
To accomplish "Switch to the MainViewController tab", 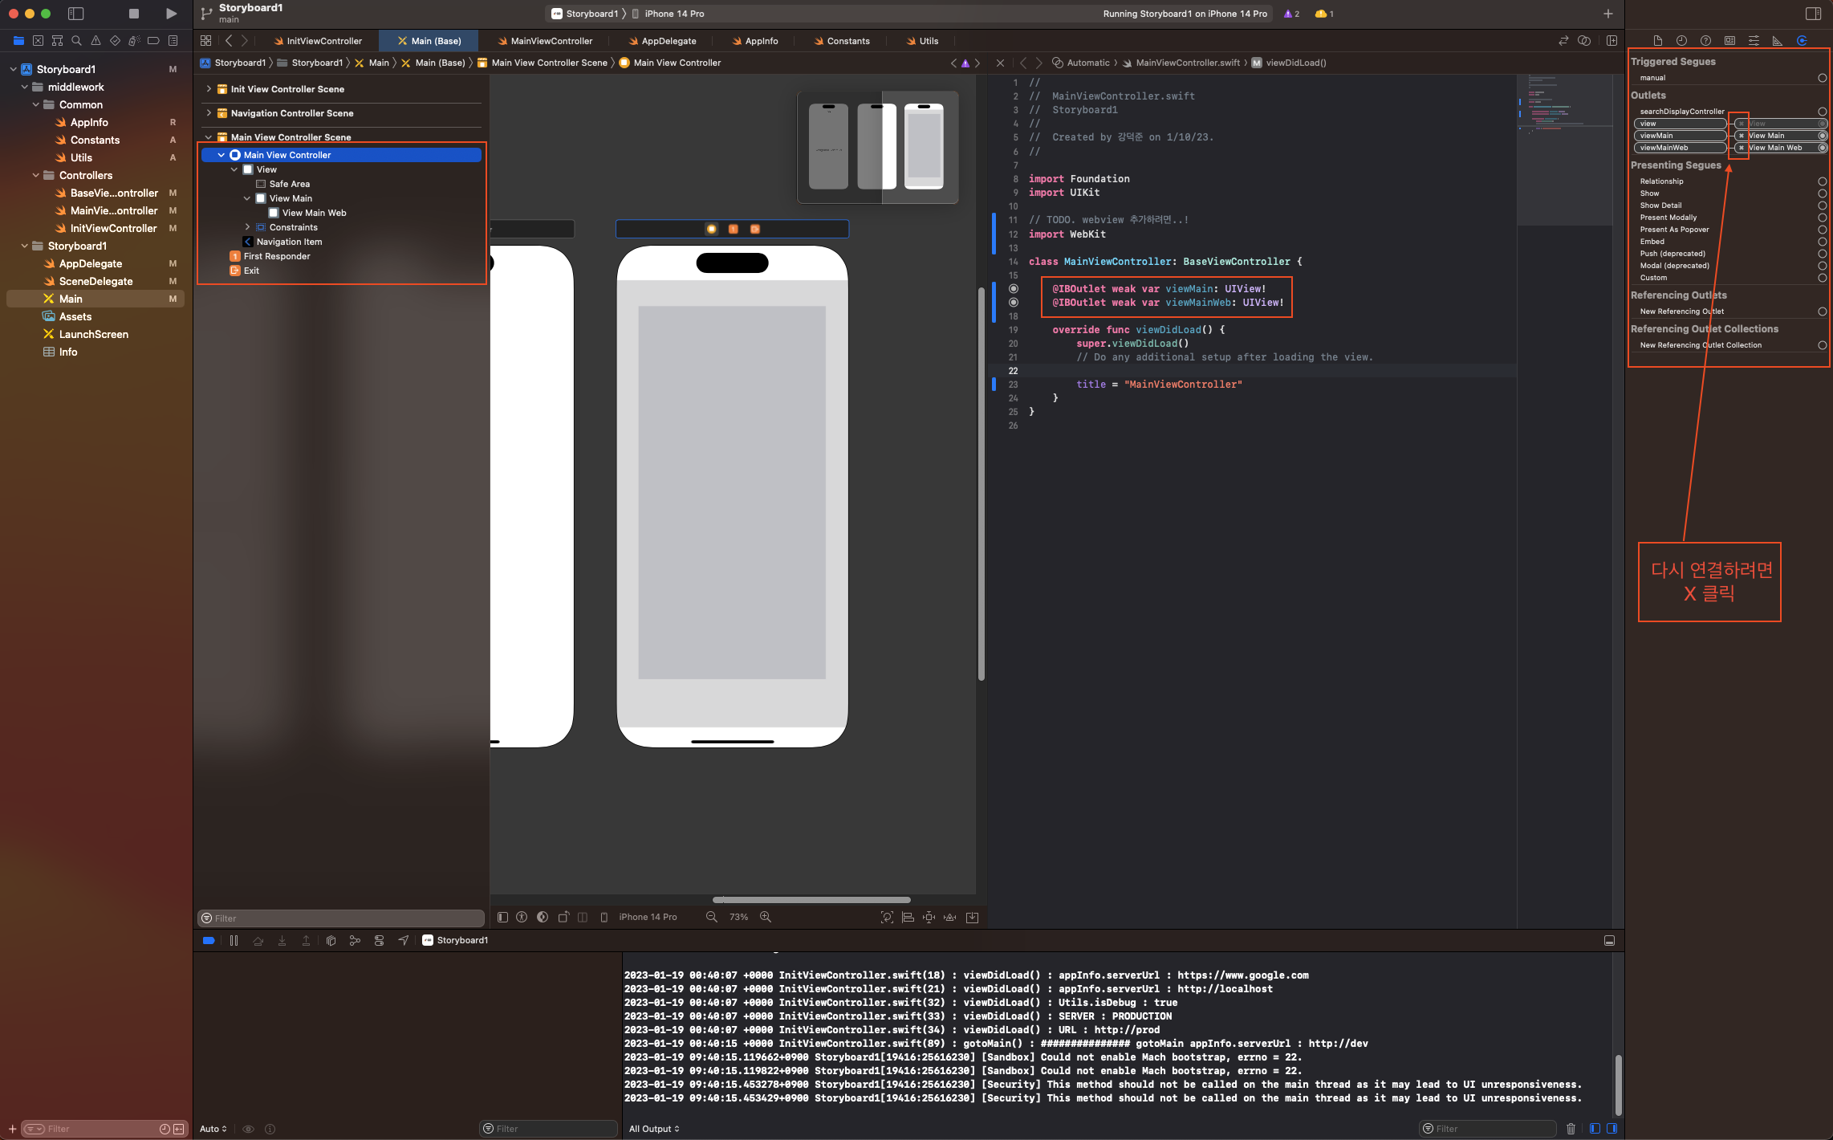I will point(551,41).
